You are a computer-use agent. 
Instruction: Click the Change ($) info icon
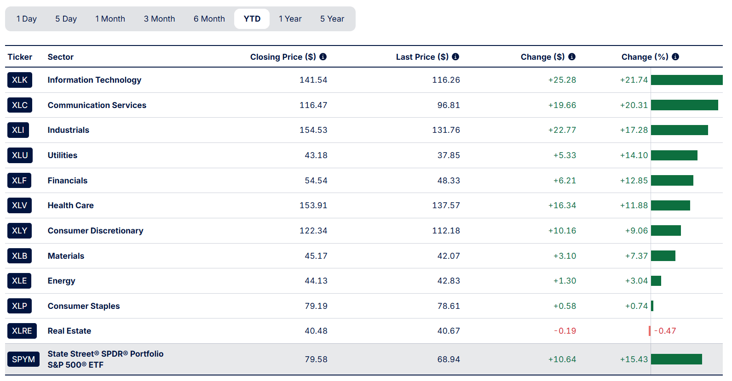point(572,57)
